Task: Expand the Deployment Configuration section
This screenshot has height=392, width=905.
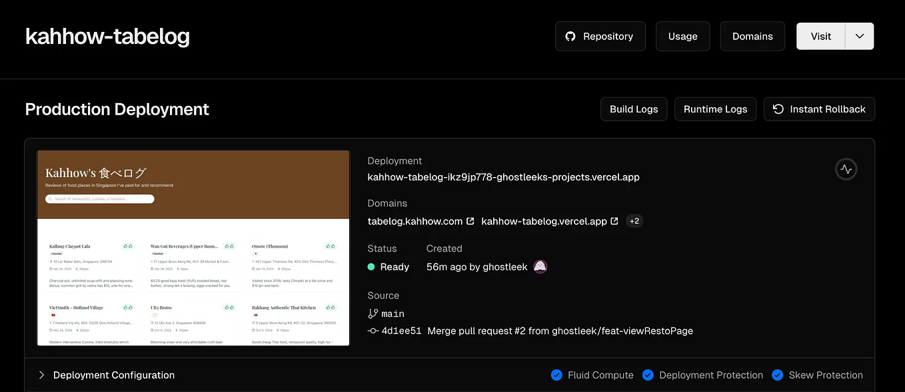Action: click(x=41, y=375)
